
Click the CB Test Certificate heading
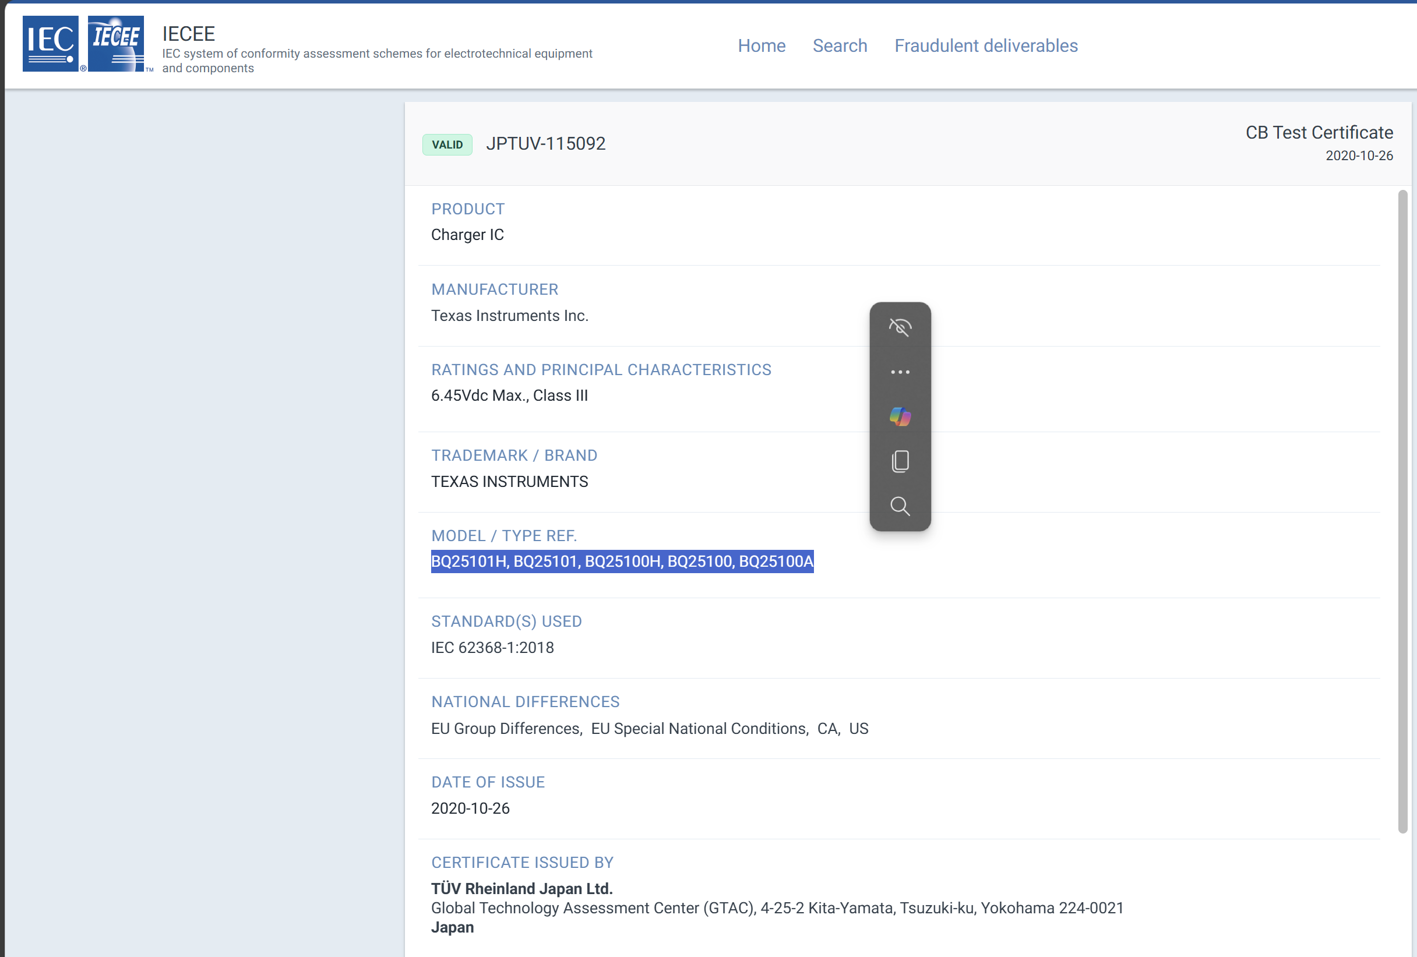1319,132
